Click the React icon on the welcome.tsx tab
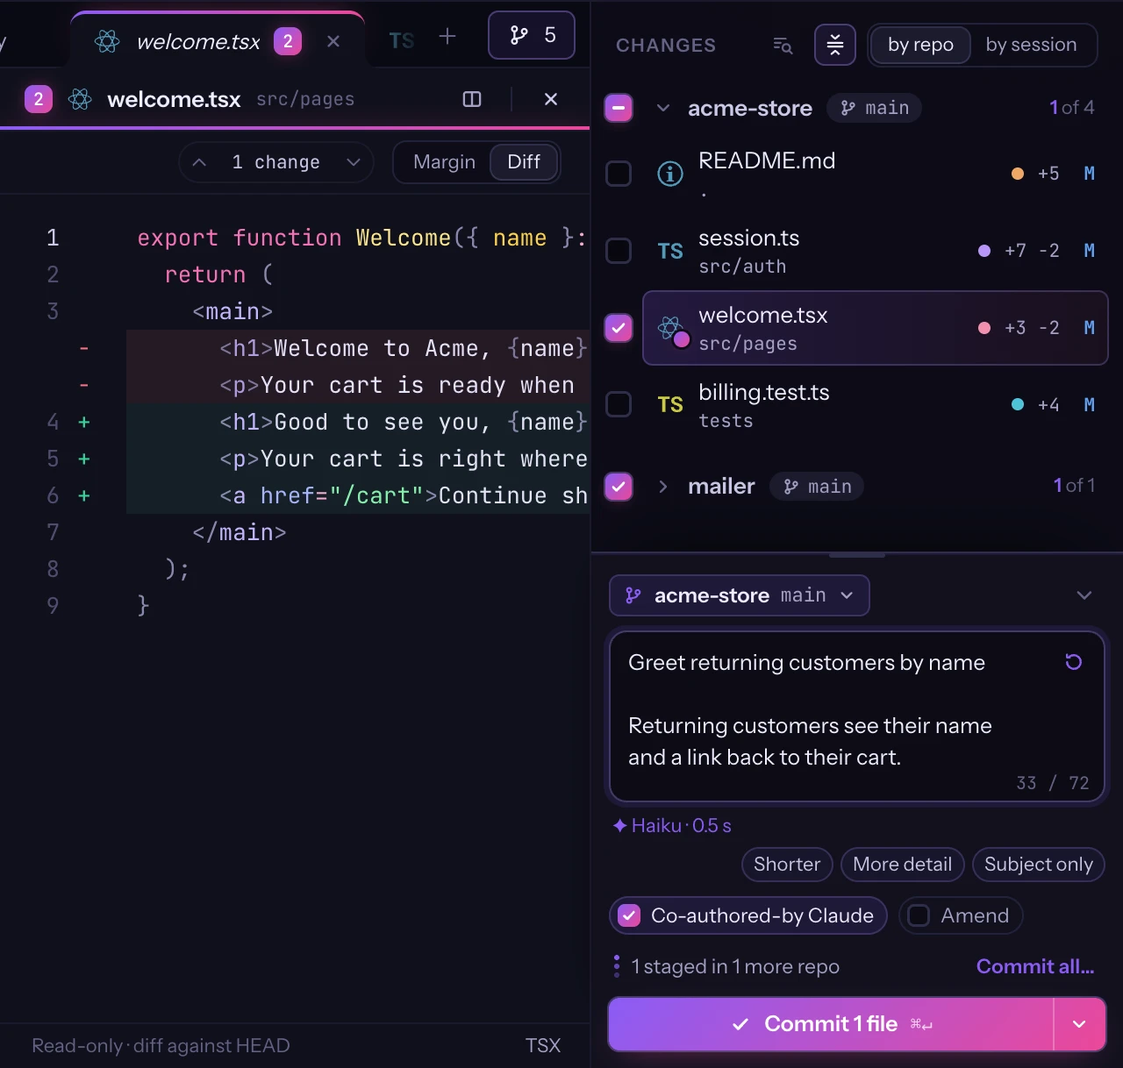The image size is (1123, 1068). coord(107,41)
